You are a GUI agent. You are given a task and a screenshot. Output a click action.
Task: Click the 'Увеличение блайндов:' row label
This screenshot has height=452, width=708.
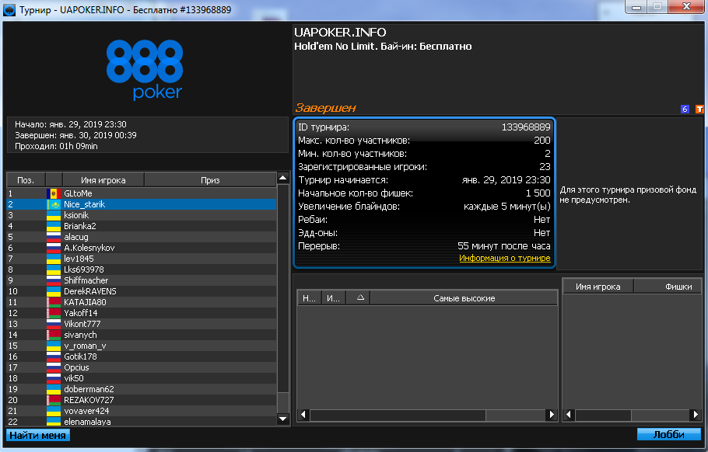pyautogui.click(x=349, y=207)
